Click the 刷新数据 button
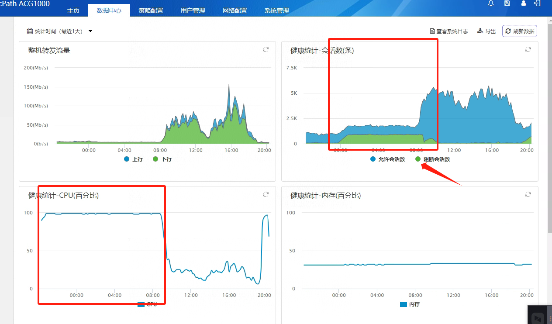552x324 pixels. coord(520,31)
